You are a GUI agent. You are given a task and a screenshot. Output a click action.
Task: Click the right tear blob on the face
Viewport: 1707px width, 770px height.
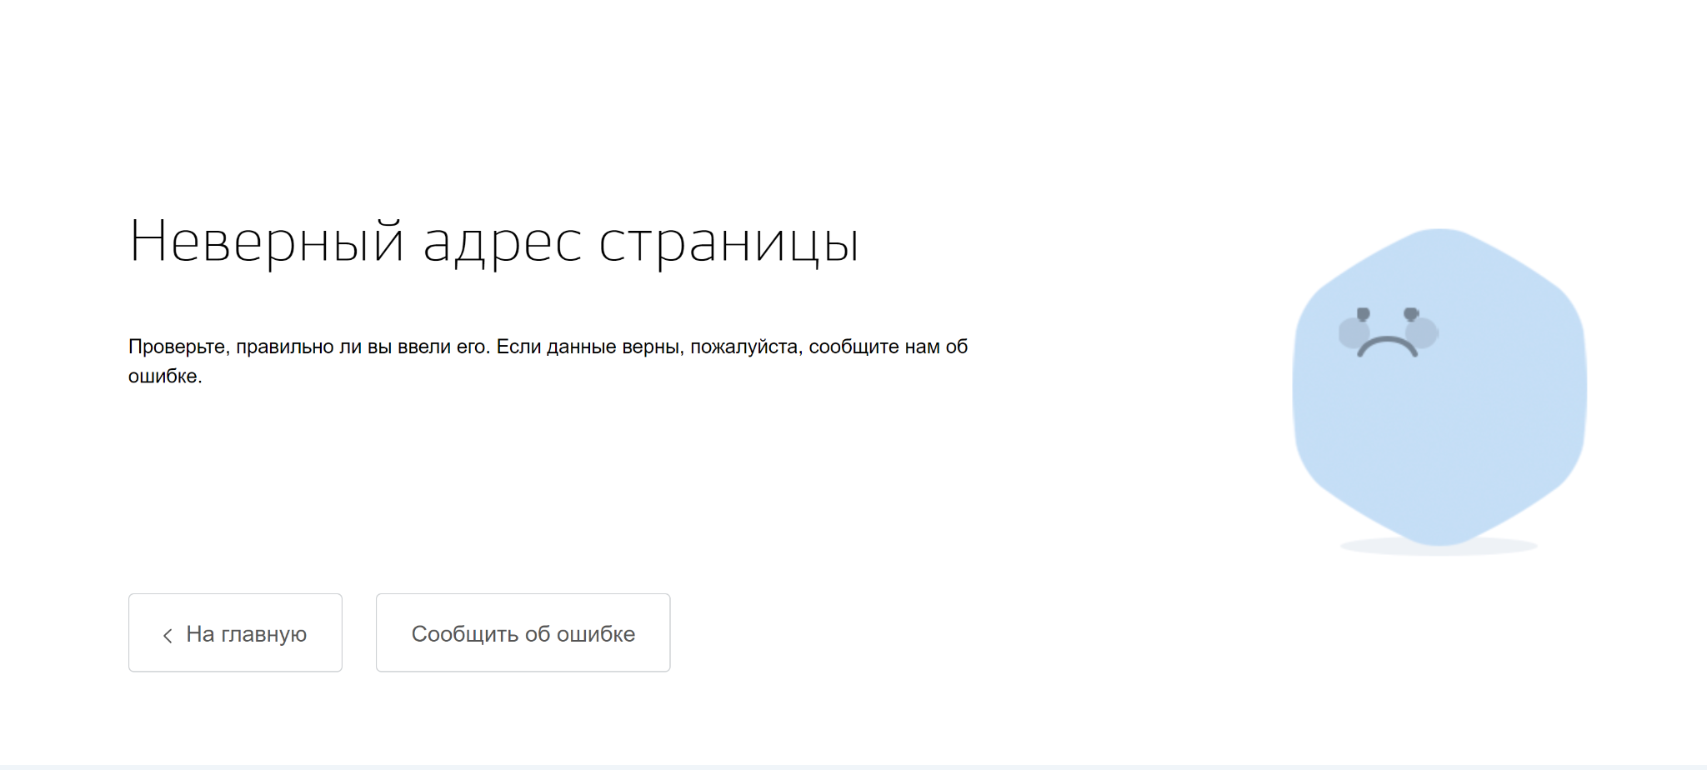click(1423, 332)
